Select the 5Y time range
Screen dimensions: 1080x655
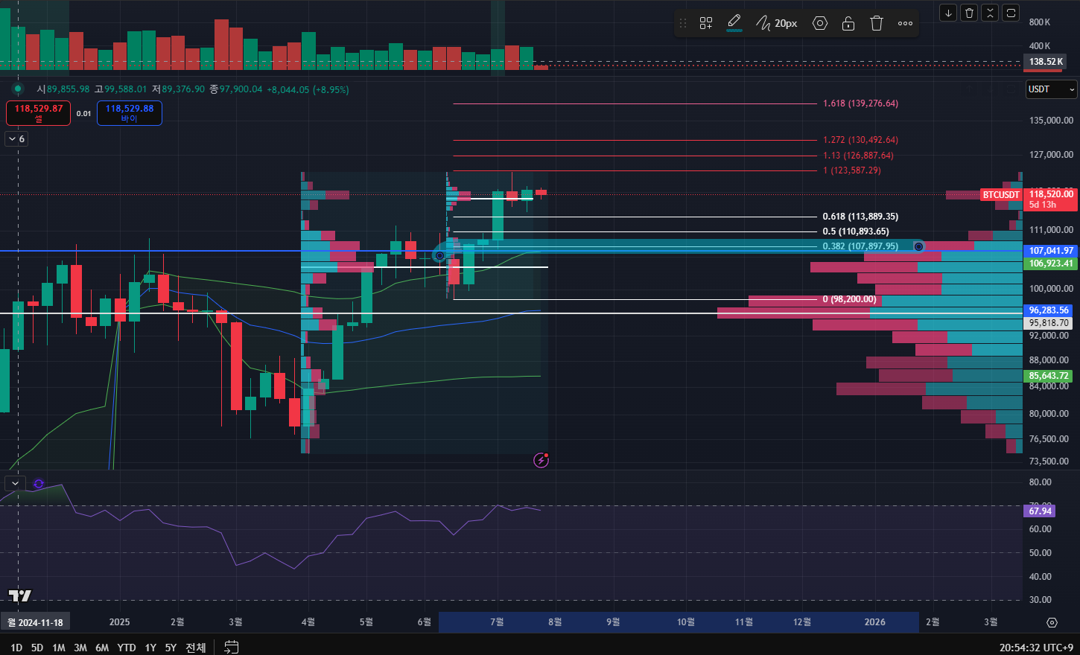click(x=171, y=648)
